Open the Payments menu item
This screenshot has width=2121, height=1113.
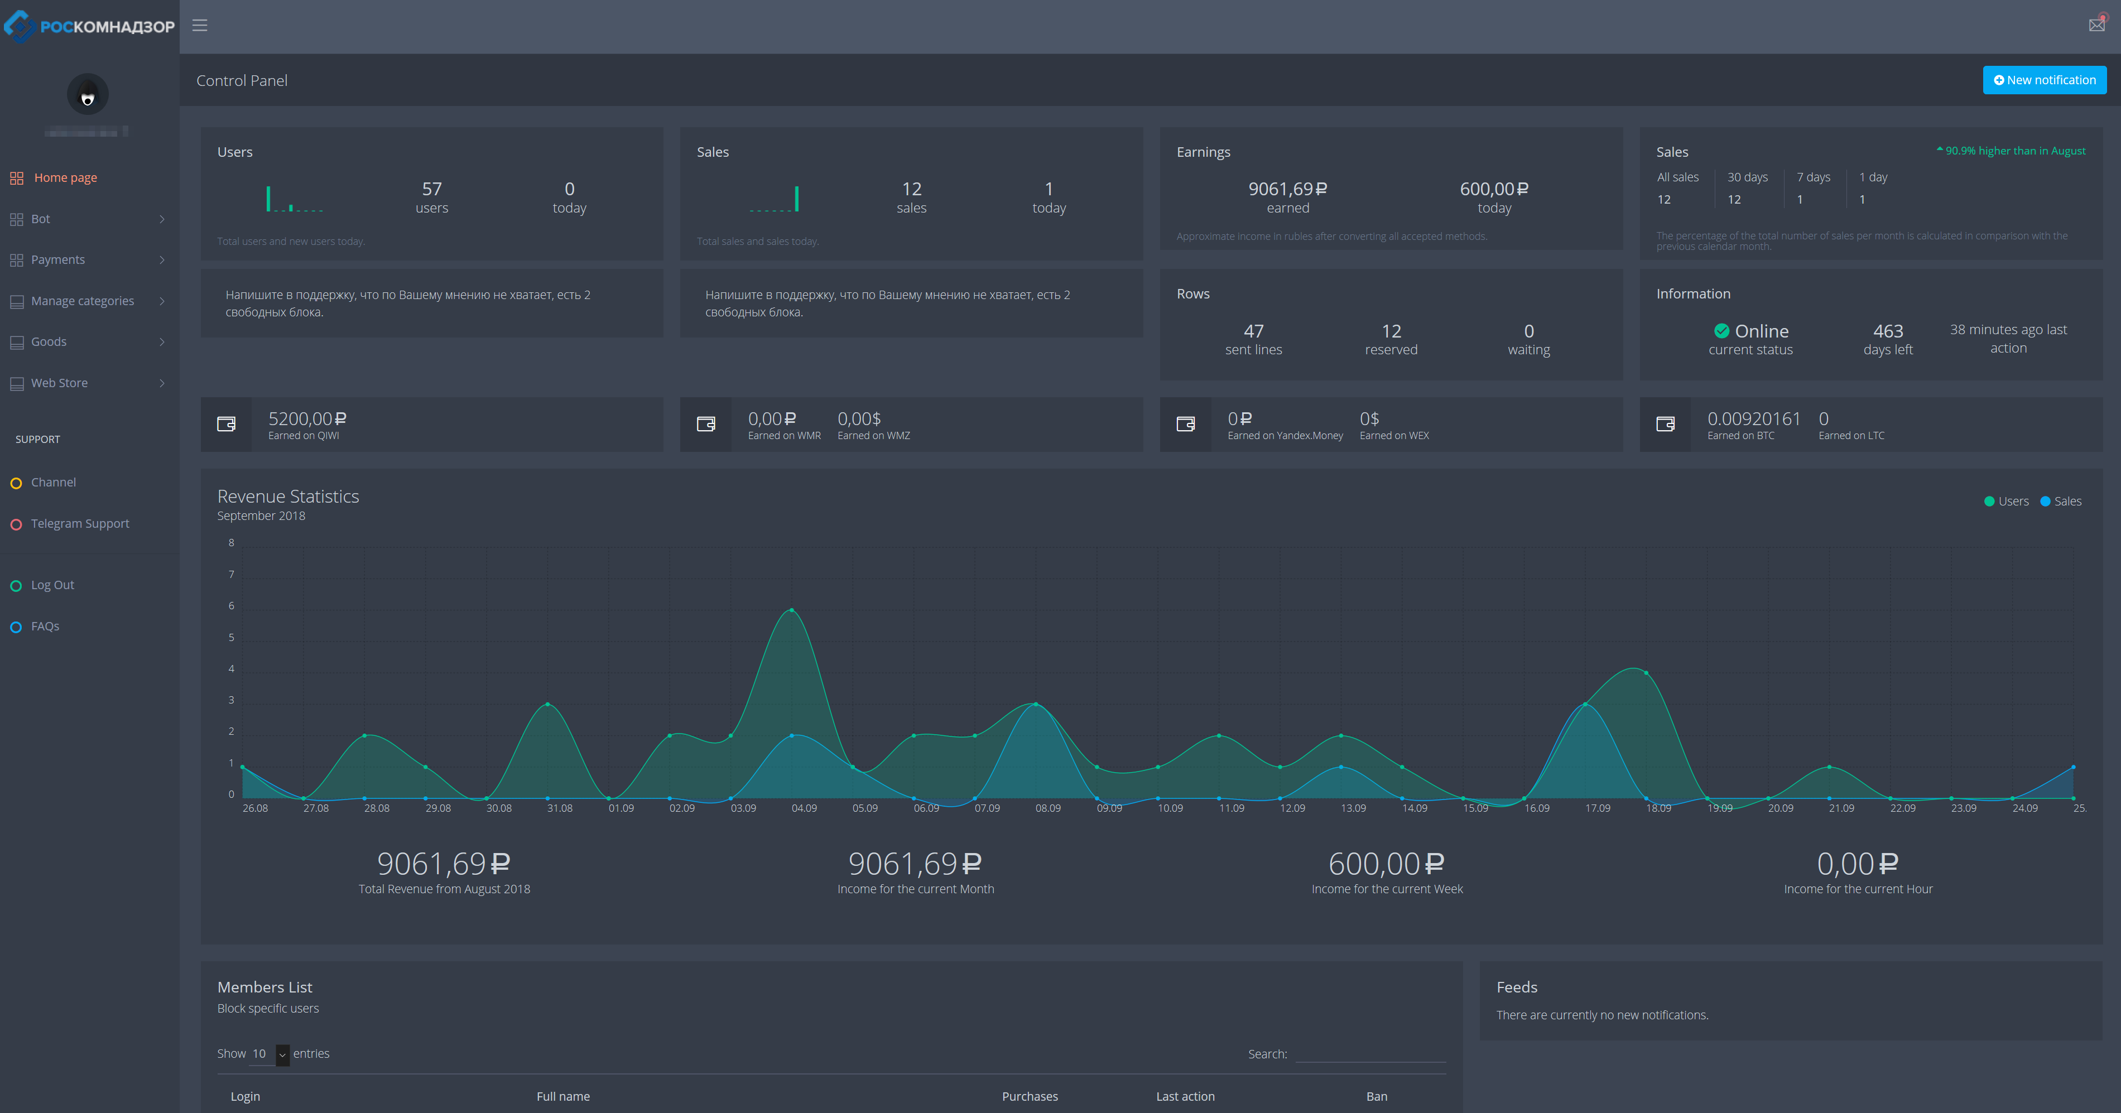[57, 260]
